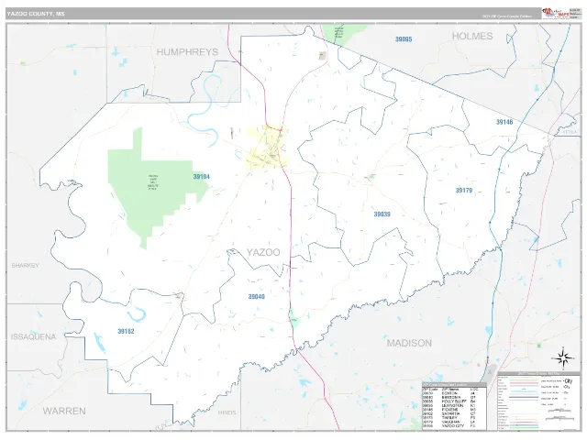This screenshot has width=587, height=440.
Task: Click the YAZOO county name label
Action: [263, 252]
